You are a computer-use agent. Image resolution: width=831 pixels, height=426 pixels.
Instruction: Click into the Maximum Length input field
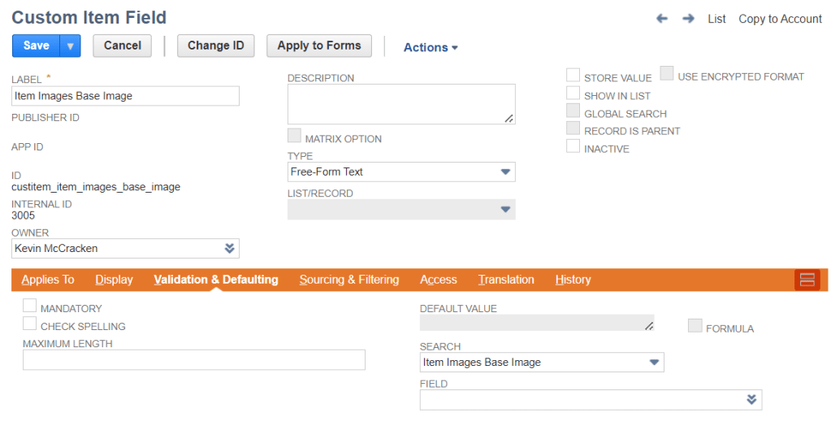[193, 360]
